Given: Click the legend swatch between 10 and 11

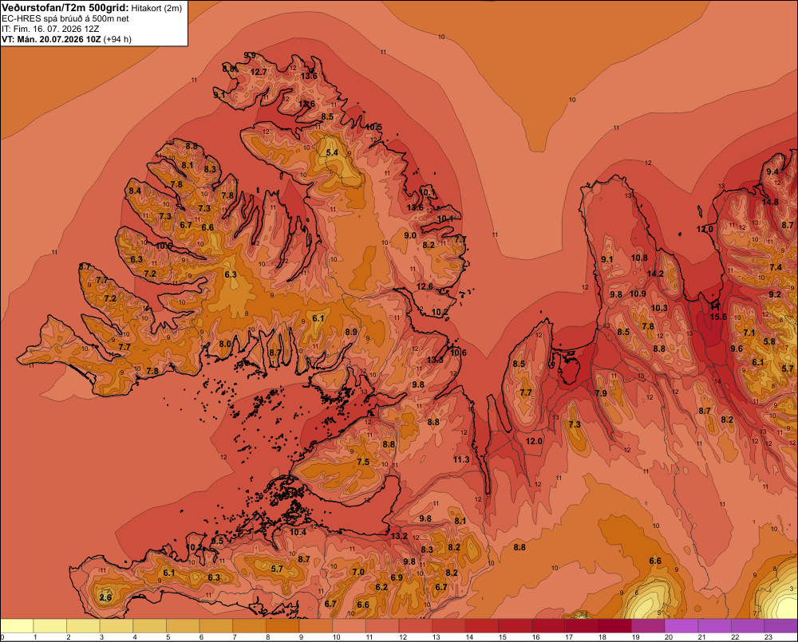Looking at the screenshot, I should pos(350,626).
